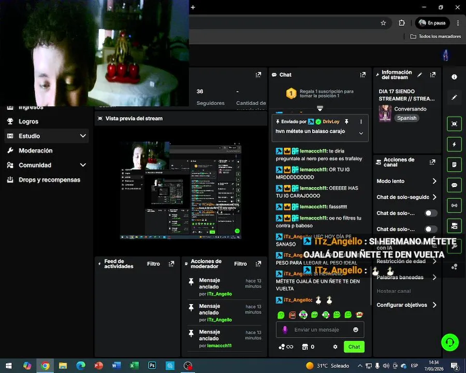This screenshot has width=466, height=373.
Task: Expand the Estudio sidebar section
Action: coord(83,136)
